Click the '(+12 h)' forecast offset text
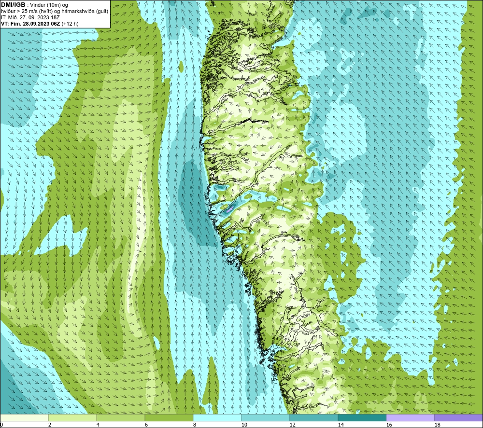The image size is (483, 428). pyautogui.click(x=70, y=24)
